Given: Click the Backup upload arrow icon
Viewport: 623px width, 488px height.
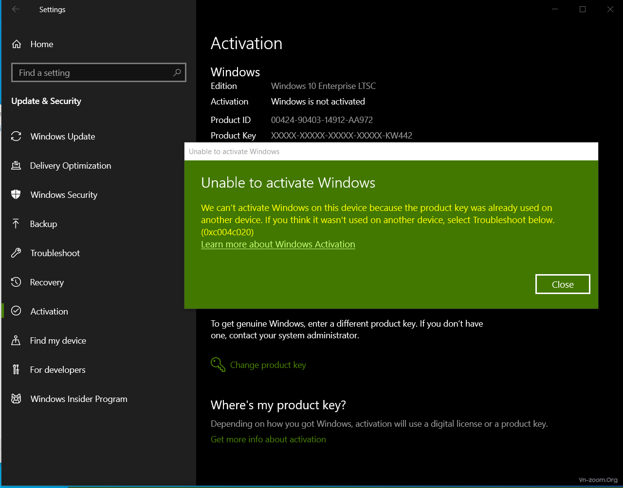Looking at the screenshot, I should 16,224.
